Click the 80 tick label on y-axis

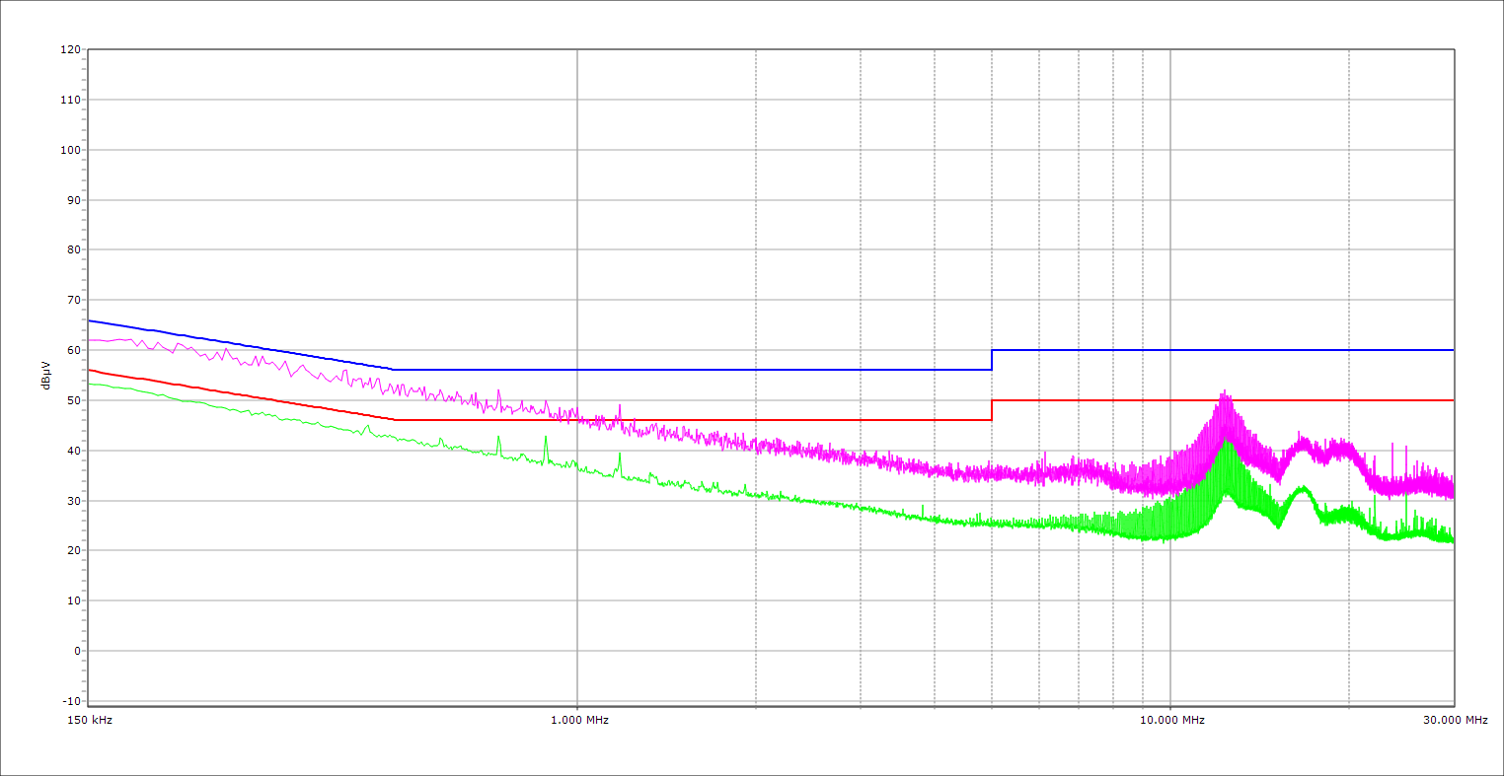[x=72, y=249]
